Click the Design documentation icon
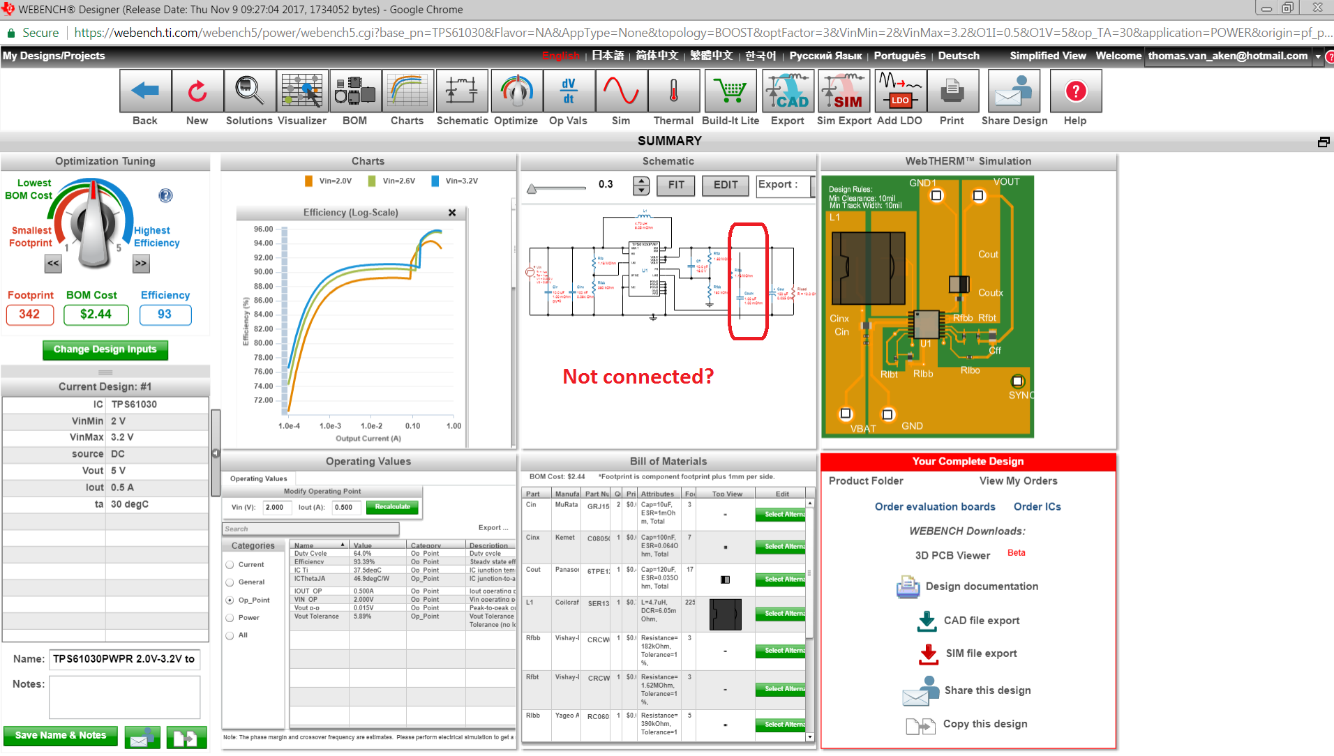1334x756 pixels. click(908, 587)
